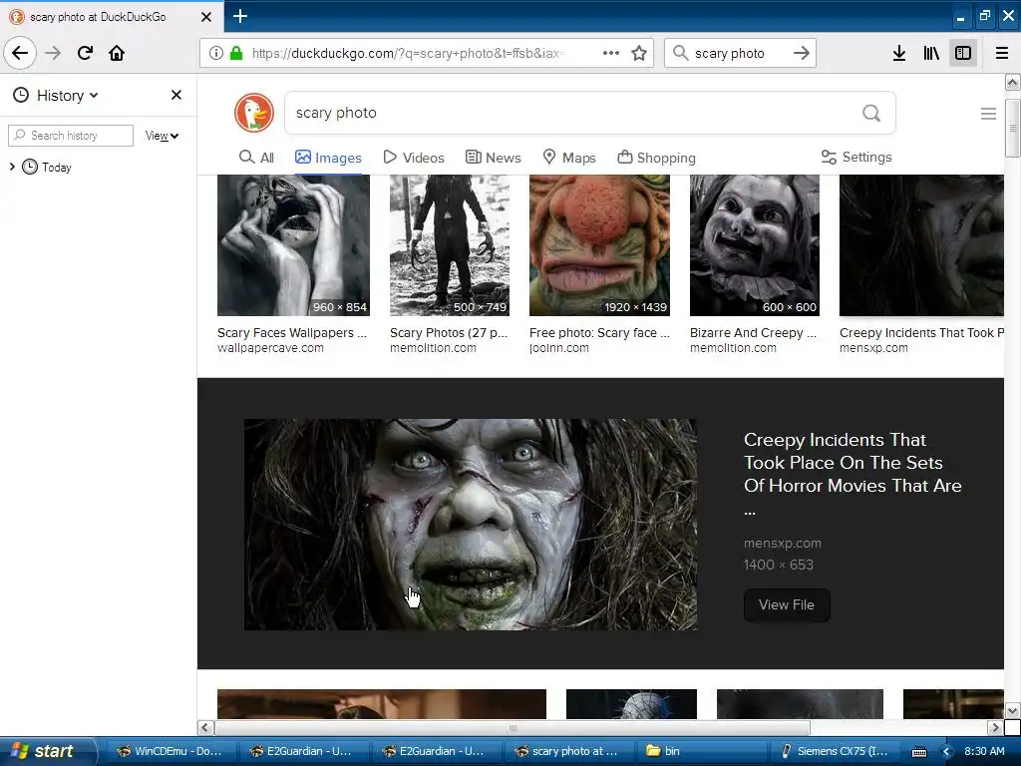Open Scary Faces Wallpapers thumbnail

(x=293, y=245)
